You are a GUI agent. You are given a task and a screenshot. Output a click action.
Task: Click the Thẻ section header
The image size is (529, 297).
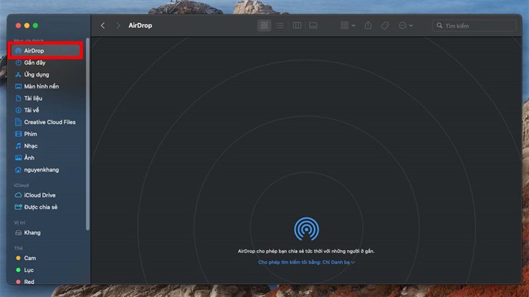pos(19,248)
